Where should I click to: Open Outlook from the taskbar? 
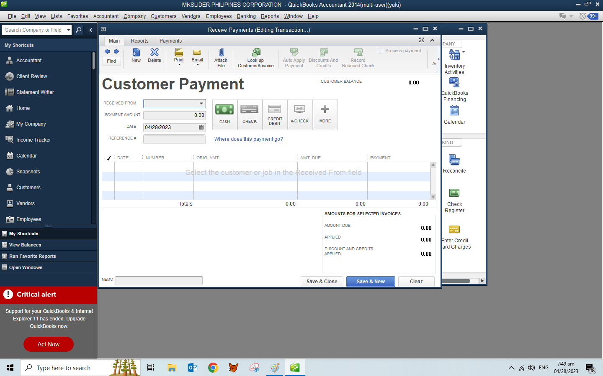point(193,368)
